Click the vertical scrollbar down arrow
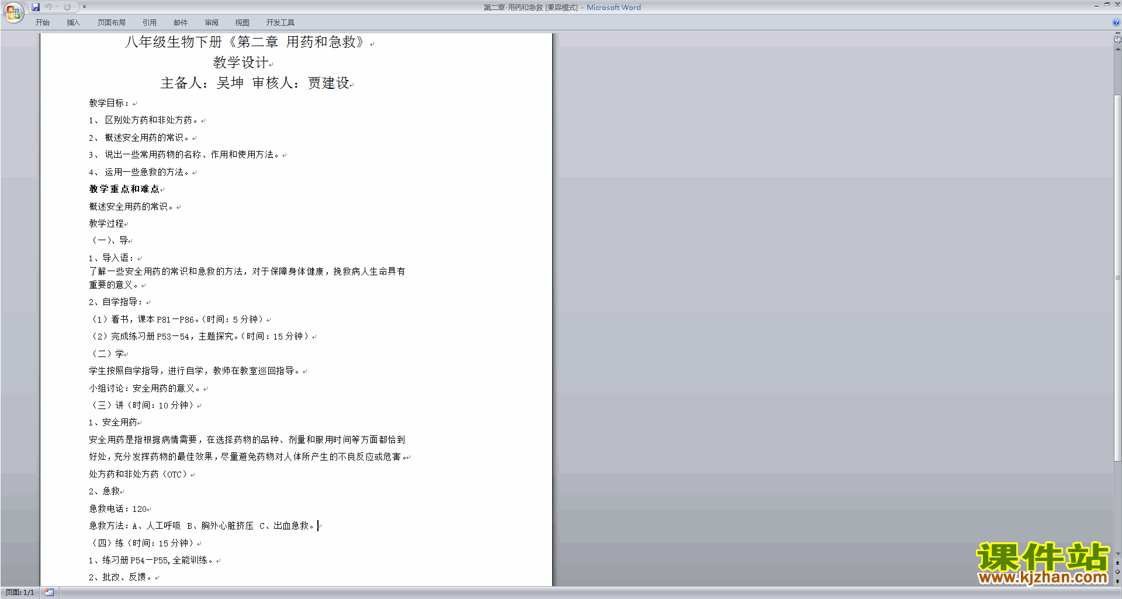 click(1117, 554)
